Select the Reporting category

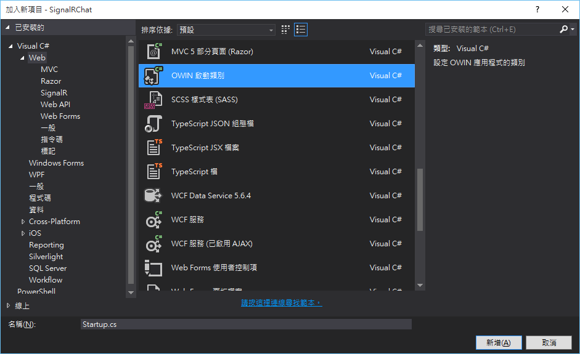pyautogui.click(x=46, y=245)
